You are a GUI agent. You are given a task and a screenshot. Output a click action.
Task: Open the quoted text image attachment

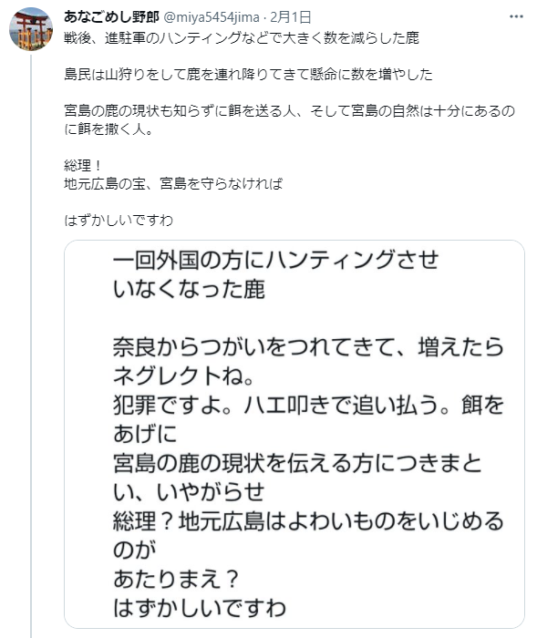point(294,434)
